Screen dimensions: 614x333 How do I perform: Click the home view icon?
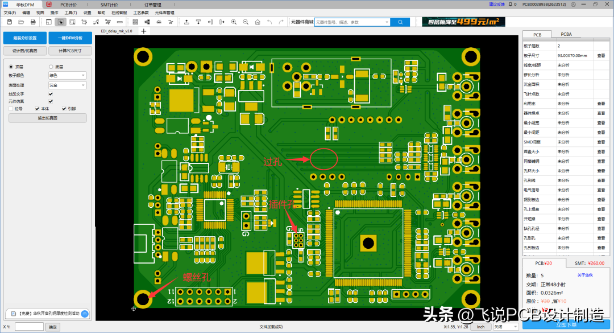(x=258, y=22)
